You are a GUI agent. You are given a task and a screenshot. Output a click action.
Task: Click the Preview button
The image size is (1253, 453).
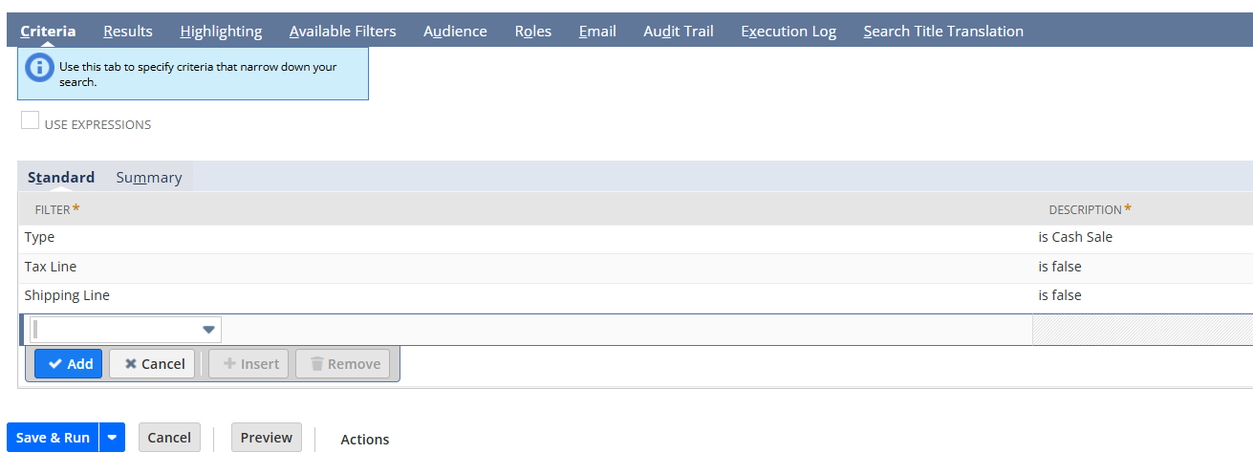pyautogui.click(x=267, y=438)
